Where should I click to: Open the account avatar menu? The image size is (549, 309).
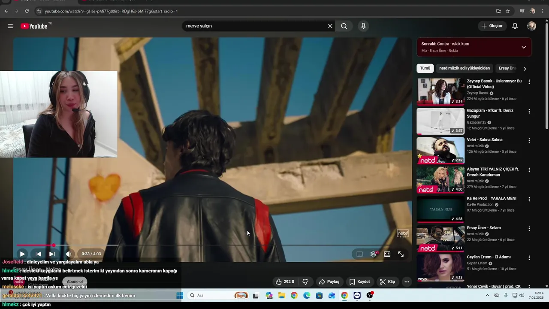tap(531, 26)
